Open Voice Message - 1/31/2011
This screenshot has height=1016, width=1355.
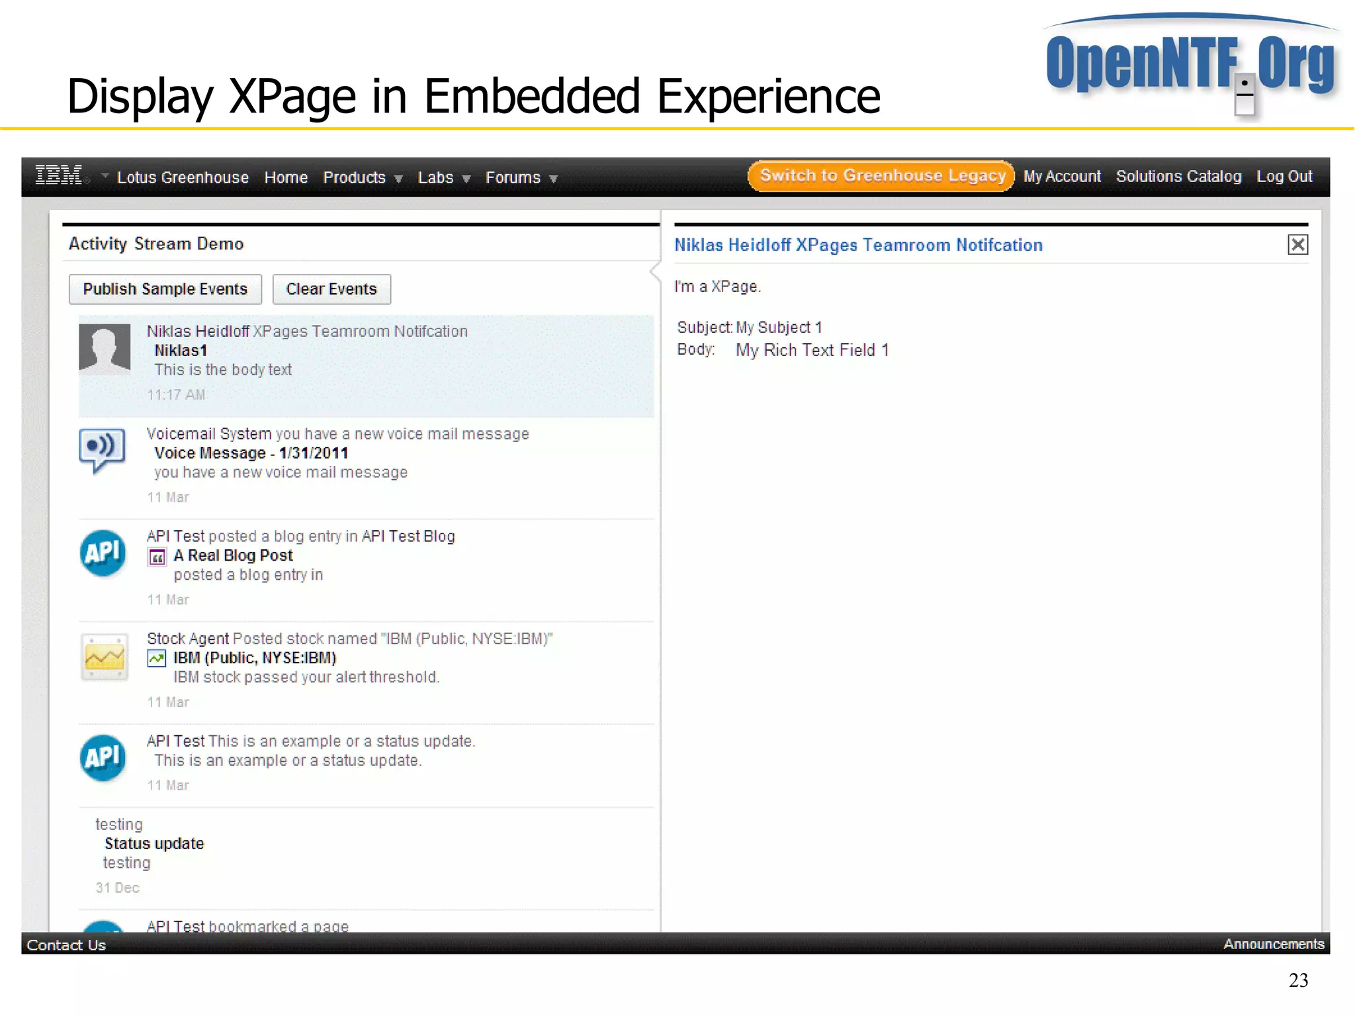tap(251, 453)
